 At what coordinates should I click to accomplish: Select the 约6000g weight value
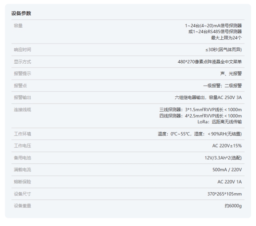233,206
